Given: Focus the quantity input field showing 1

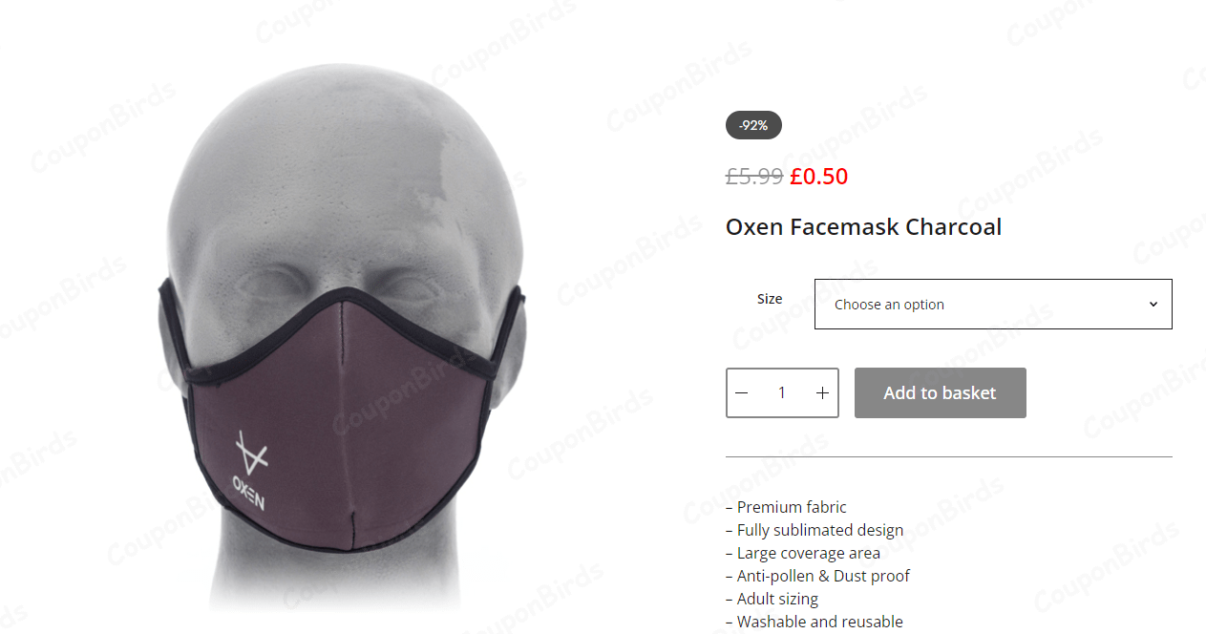Looking at the screenshot, I should point(782,393).
